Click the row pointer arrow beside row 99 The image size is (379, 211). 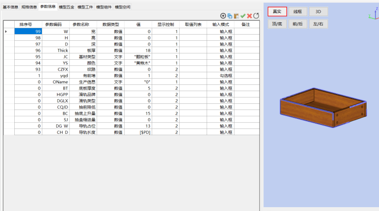click(6, 31)
